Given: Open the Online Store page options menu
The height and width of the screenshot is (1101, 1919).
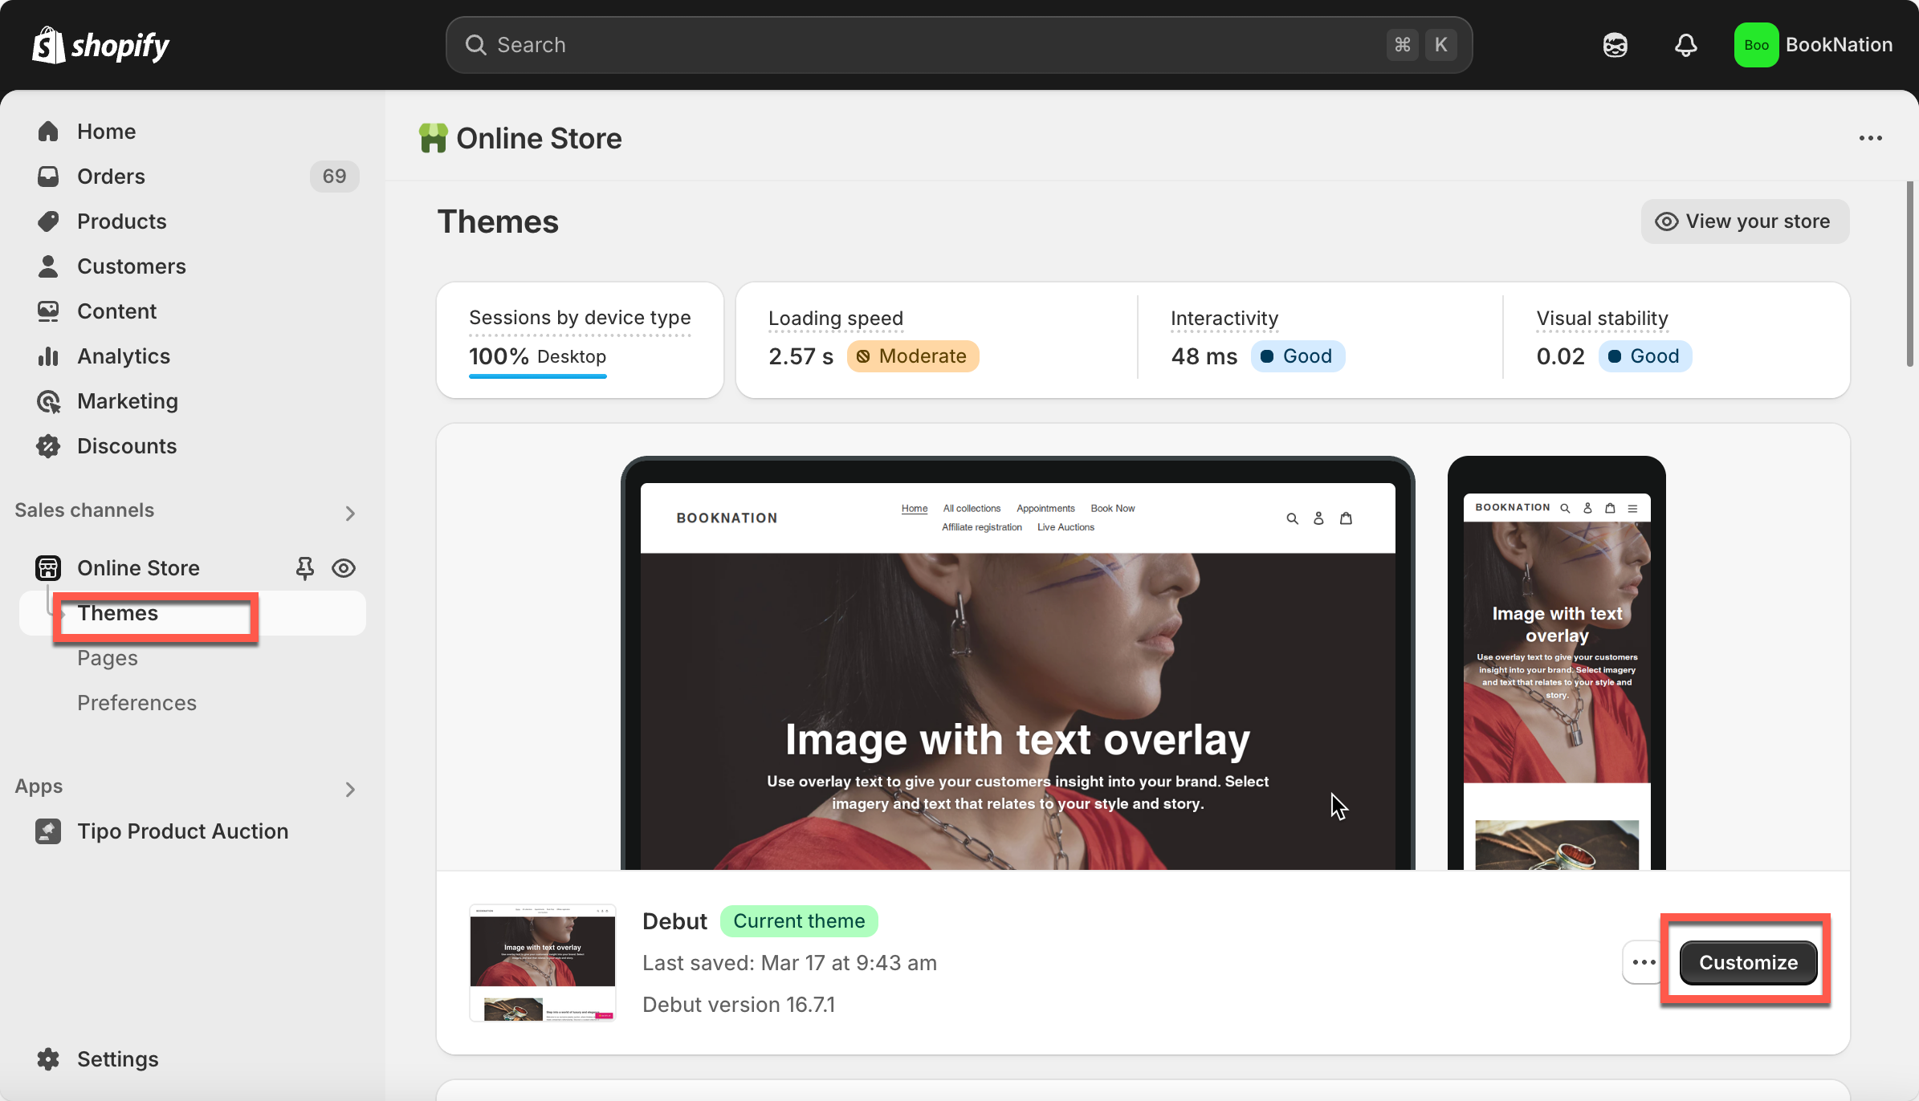Looking at the screenshot, I should coord(1870,139).
